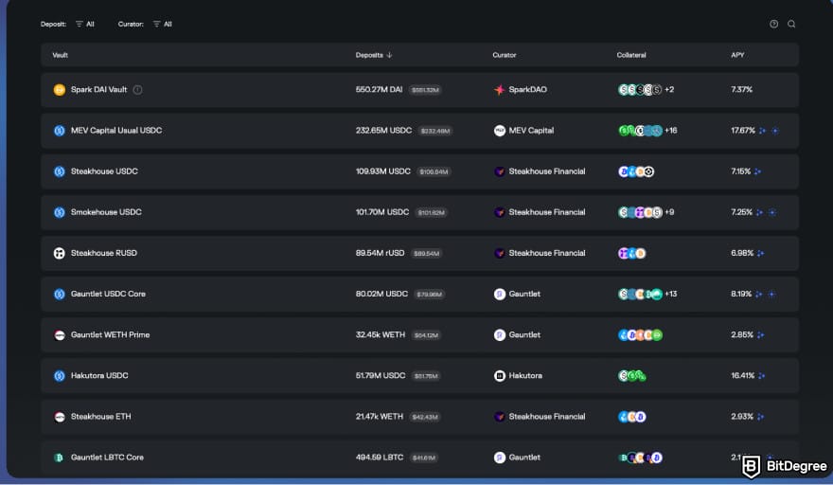The height and width of the screenshot is (485, 833).
Task: Open the Steakhouse RUSD vault
Action: coord(419,253)
